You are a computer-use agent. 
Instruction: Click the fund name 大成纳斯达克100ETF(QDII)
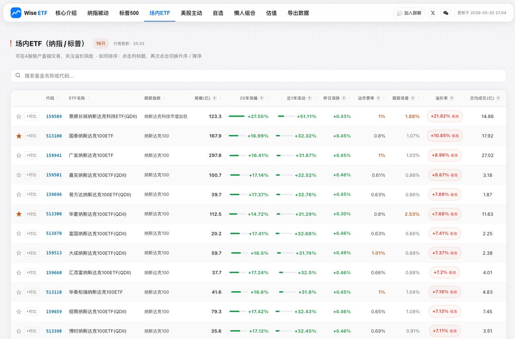(x=97, y=253)
